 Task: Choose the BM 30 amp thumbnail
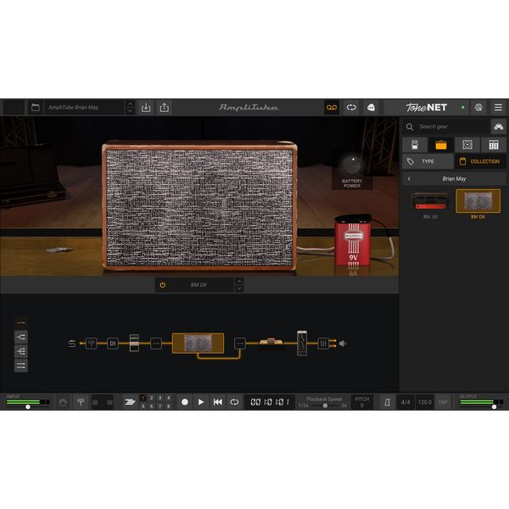(x=430, y=202)
